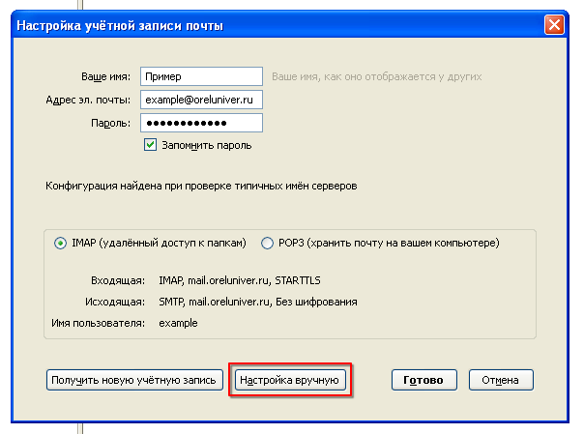Click the "Адрес эл. почты:" label

coord(88,100)
